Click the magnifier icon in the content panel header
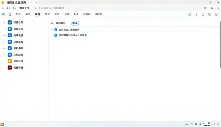Image resolution: width=221 pixels, height=127 pixels. pyautogui.click(x=52, y=23)
